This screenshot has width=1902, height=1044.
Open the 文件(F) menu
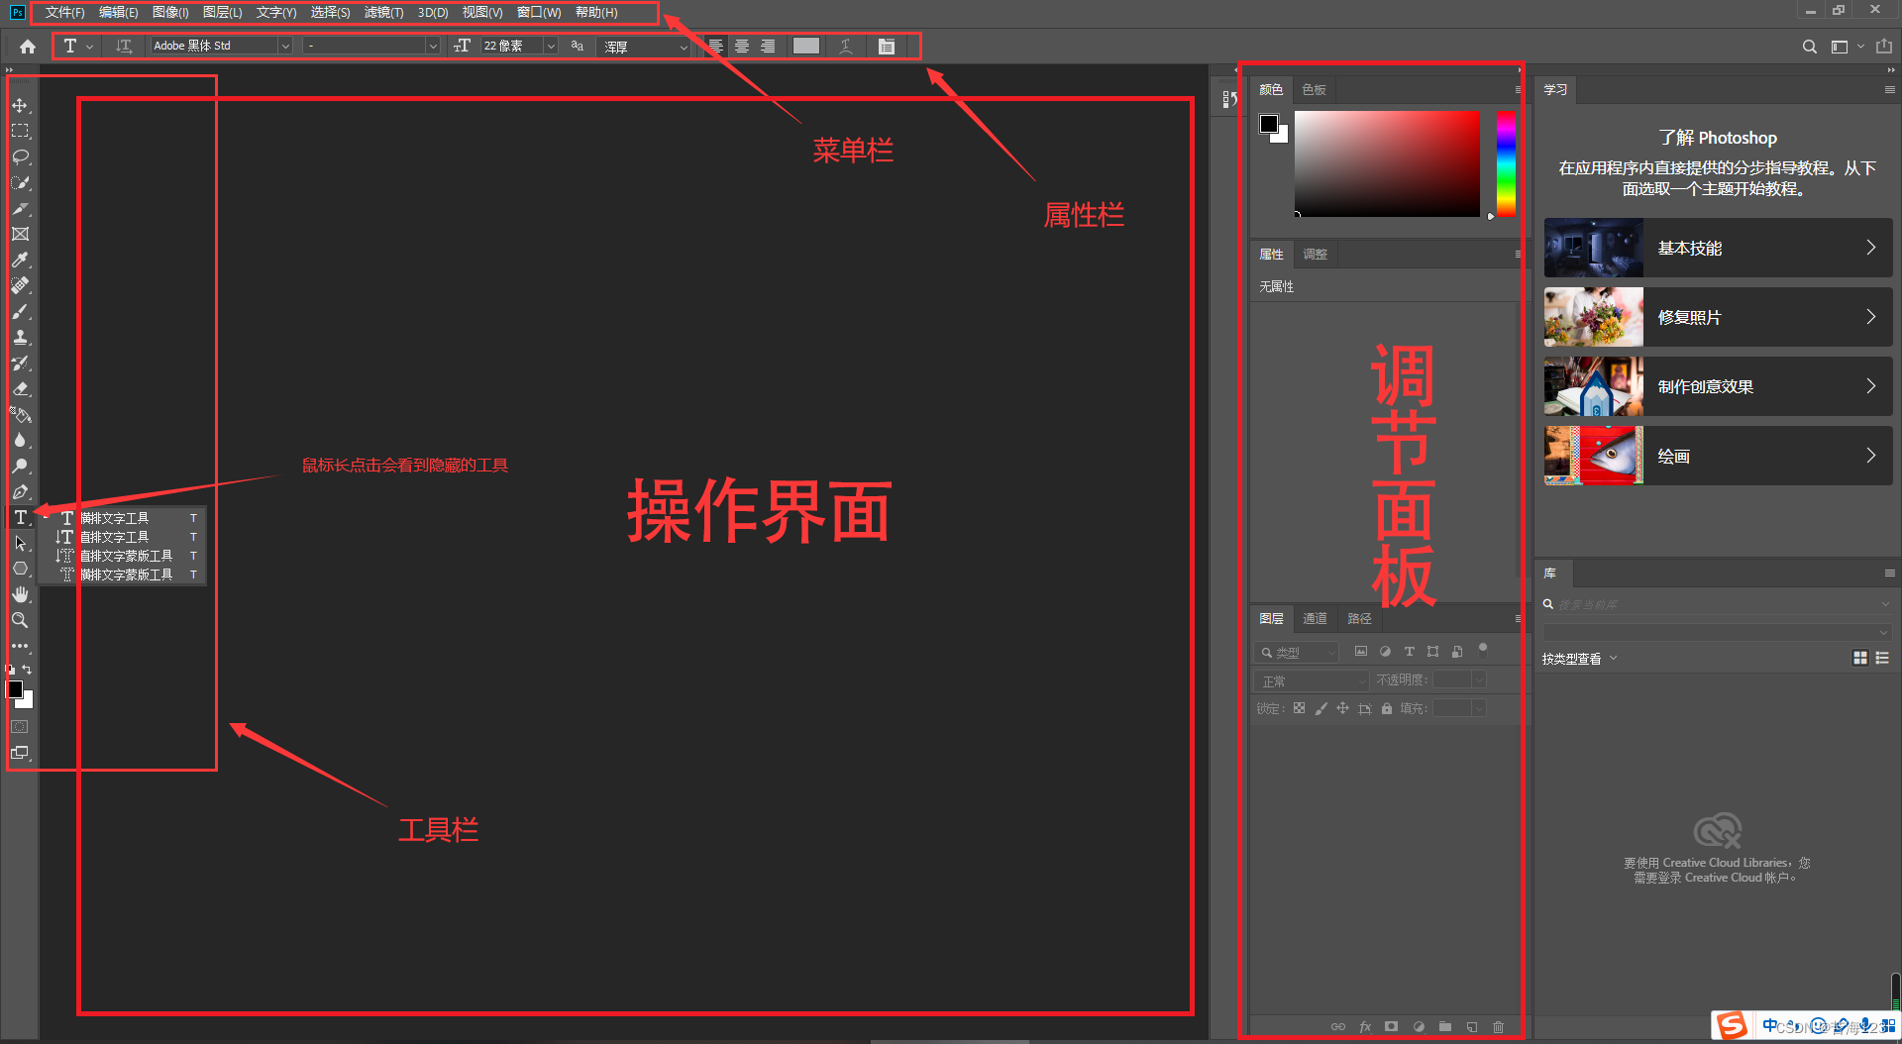pyautogui.click(x=64, y=13)
